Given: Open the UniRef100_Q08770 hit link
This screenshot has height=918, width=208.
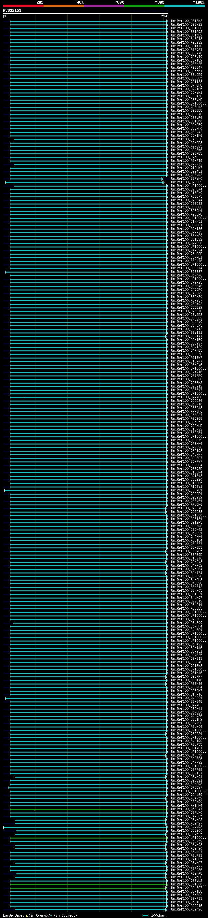Looking at the screenshot, I should [187, 53].
